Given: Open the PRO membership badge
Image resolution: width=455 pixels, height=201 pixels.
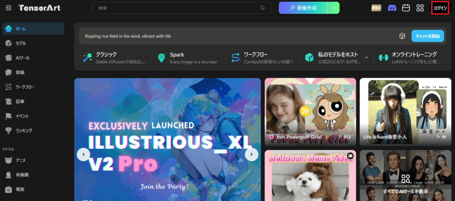Looking at the screenshot, I should pyautogui.click(x=376, y=8).
